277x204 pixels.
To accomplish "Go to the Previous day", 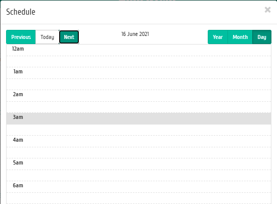I will [21, 37].
